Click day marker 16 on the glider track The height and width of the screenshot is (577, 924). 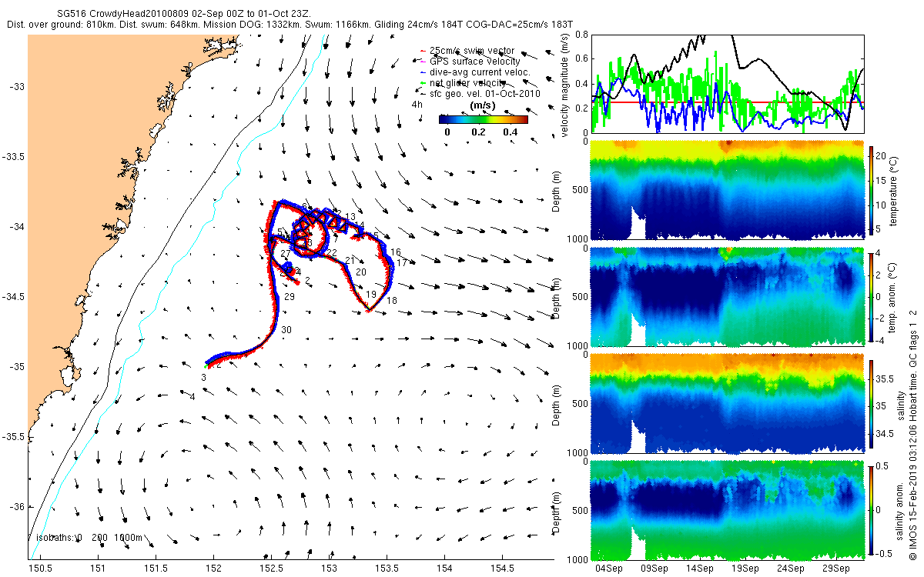tap(396, 252)
